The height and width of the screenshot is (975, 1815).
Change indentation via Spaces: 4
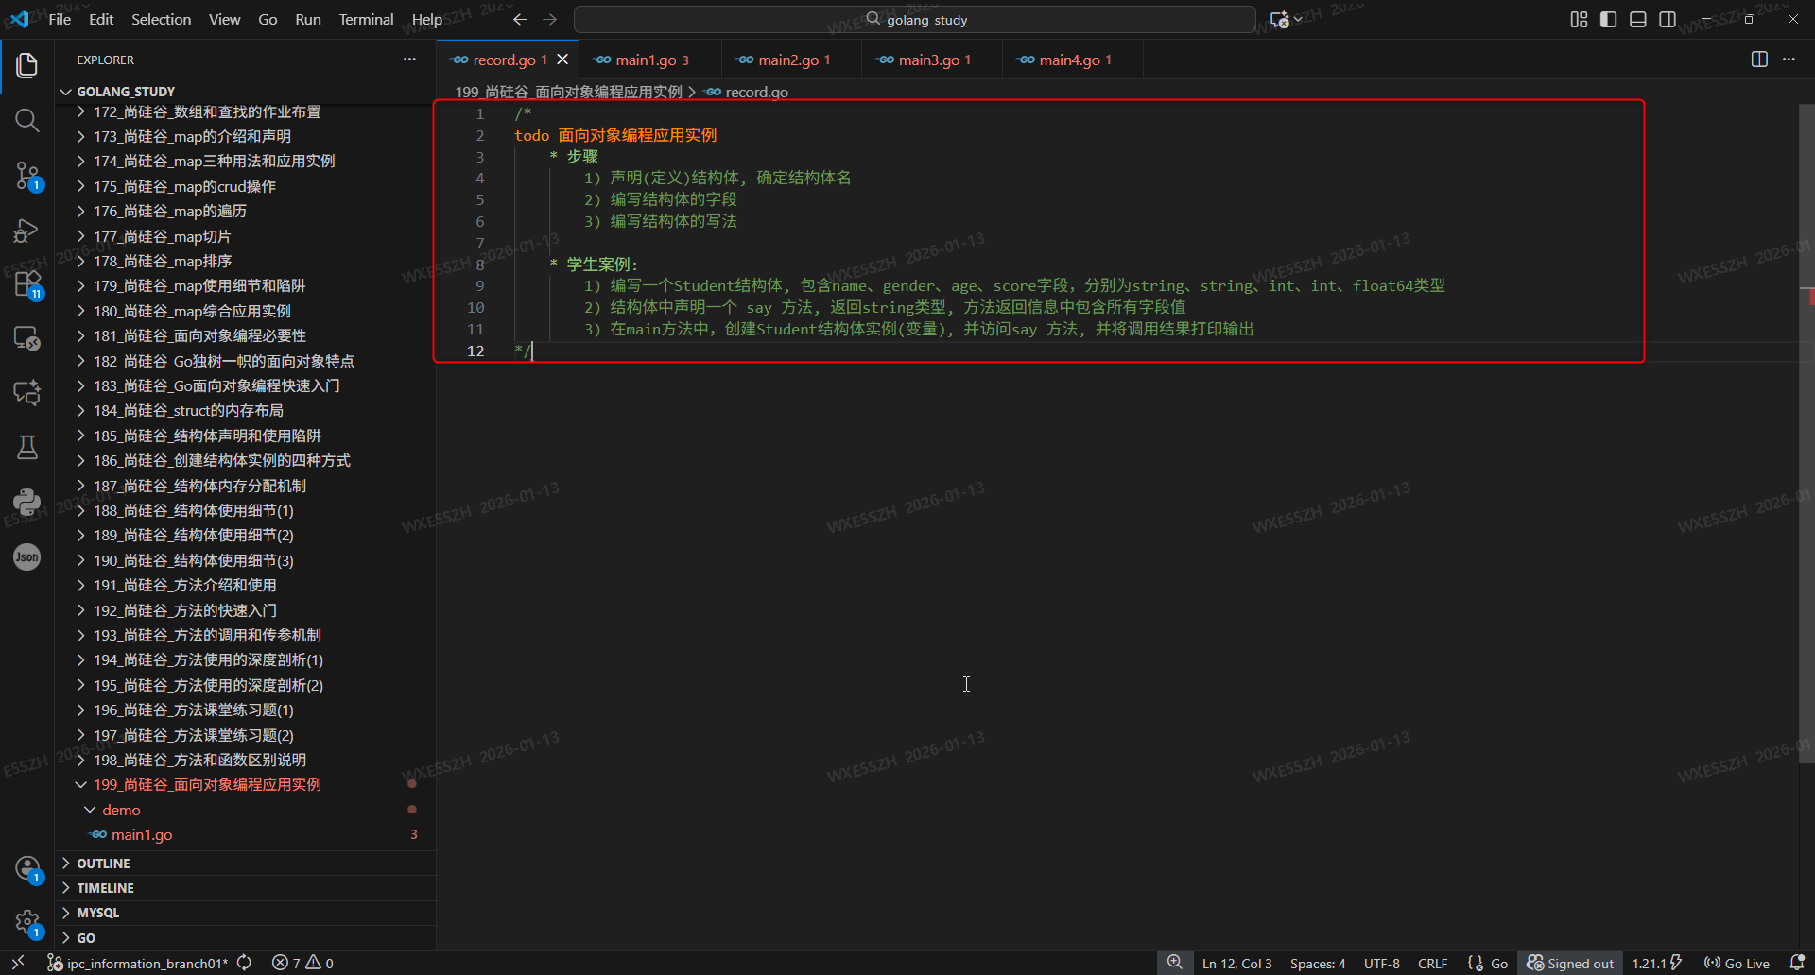point(1318,963)
